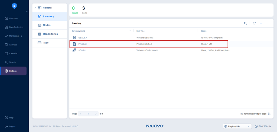This screenshot has height=132, width=277.
Task: Click the Nodes chip icon
Action: 39,25
